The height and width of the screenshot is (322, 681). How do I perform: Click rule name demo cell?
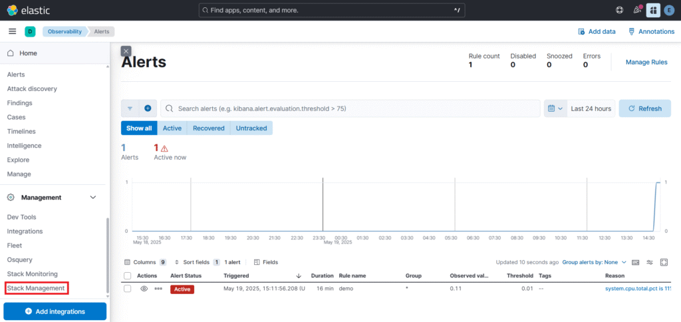click(346, 289)
